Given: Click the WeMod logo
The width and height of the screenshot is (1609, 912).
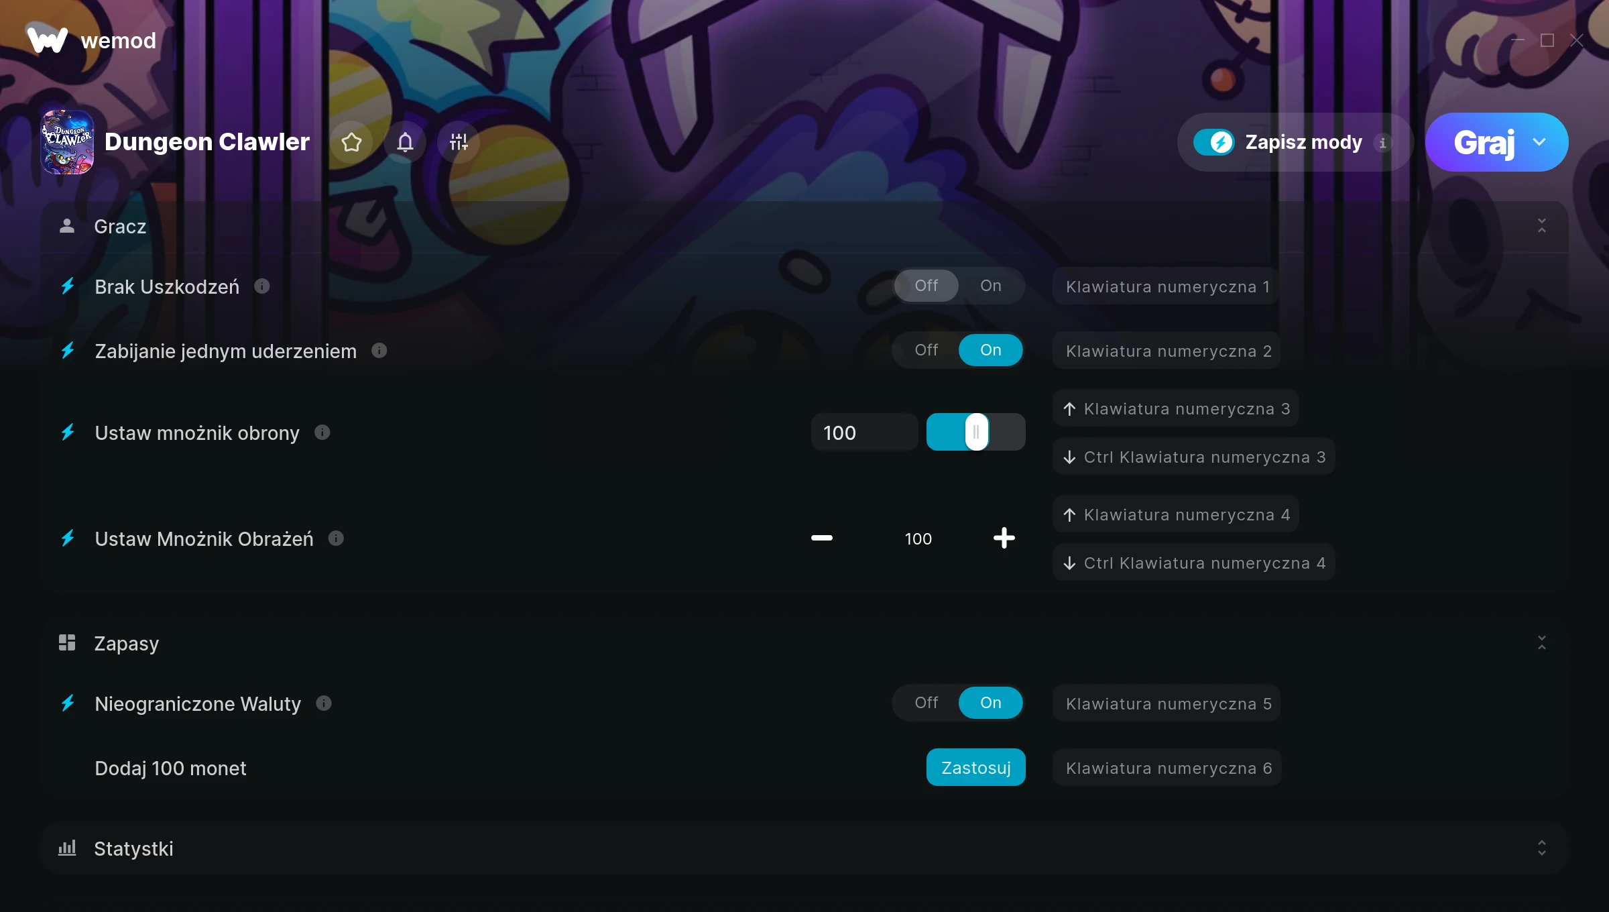Looking at the screenshot, I should tap(48, 40).
